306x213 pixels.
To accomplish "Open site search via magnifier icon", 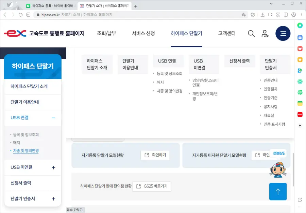I will [251, 33].
